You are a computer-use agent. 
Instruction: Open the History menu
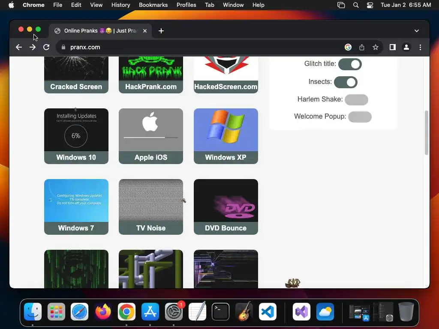click(120, 5)
